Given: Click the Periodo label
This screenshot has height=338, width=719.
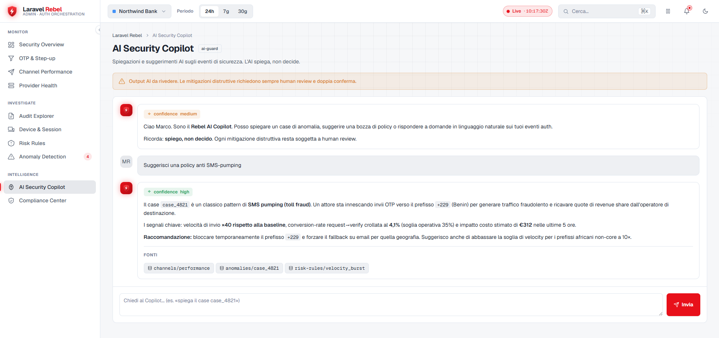Looking at the screenshot, I should pyautogui.click(x=185, y=11).
